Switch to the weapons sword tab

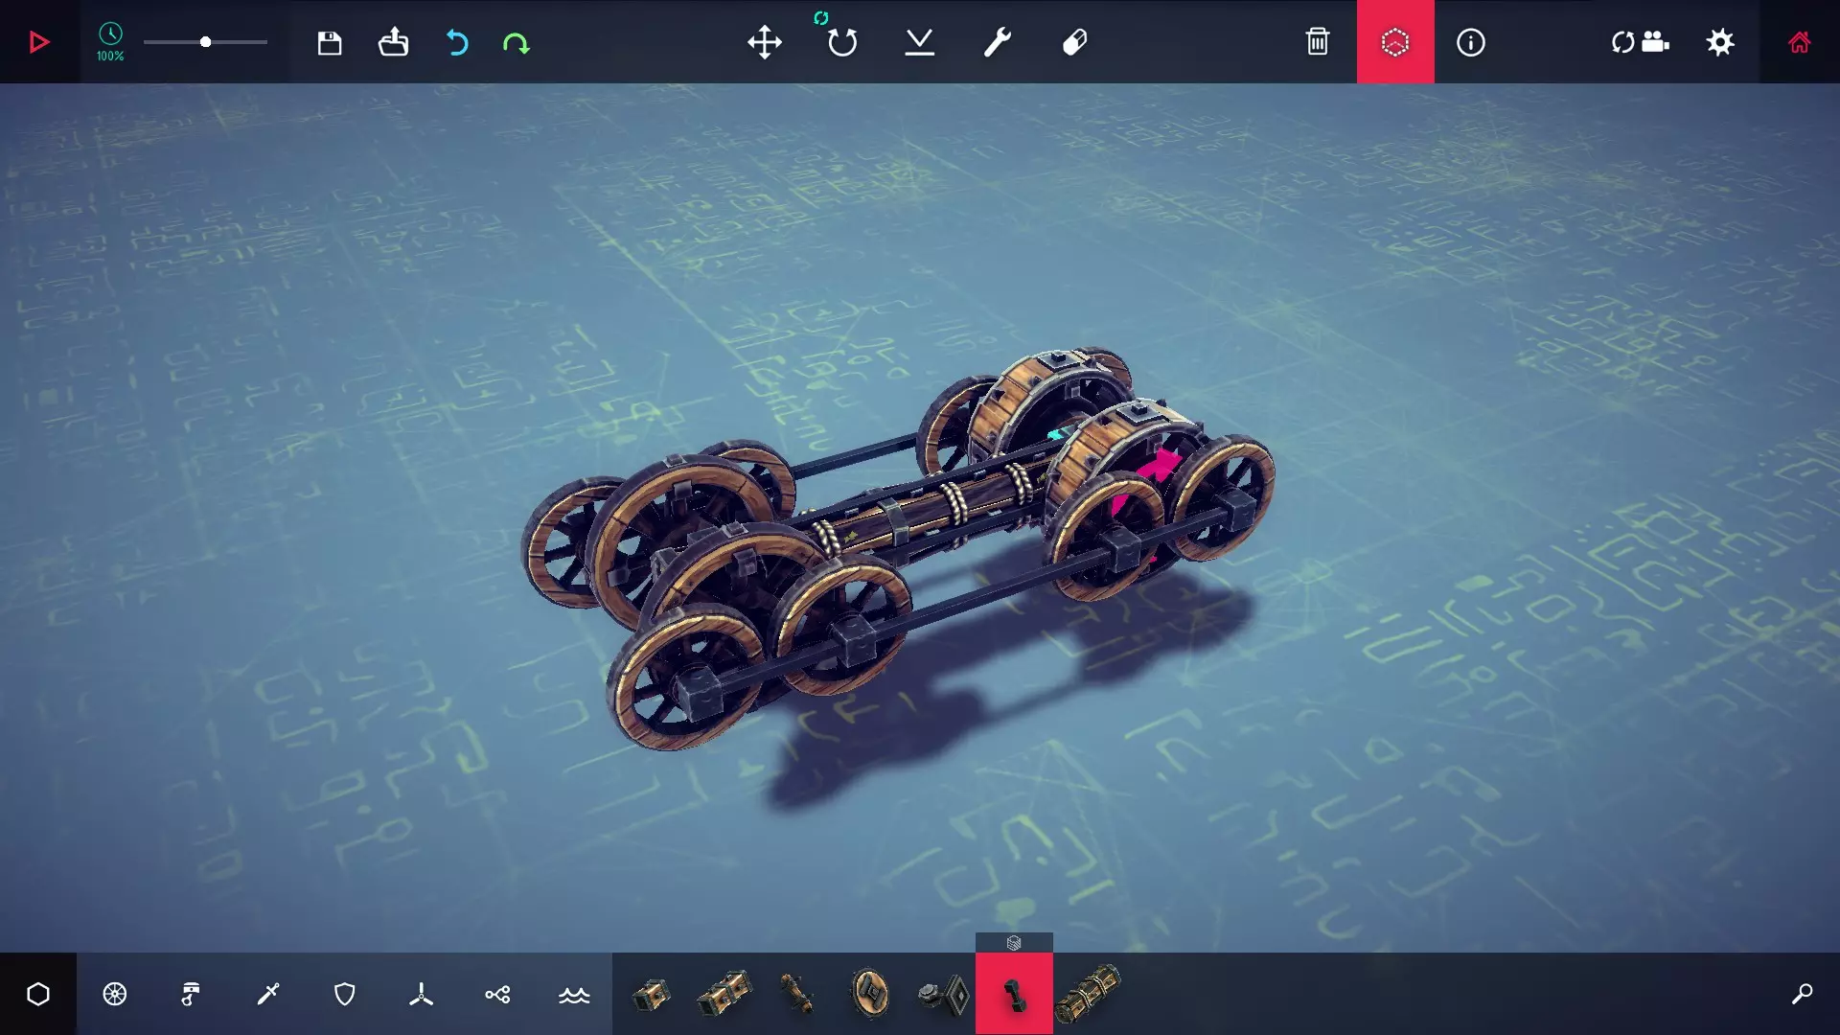268,994
